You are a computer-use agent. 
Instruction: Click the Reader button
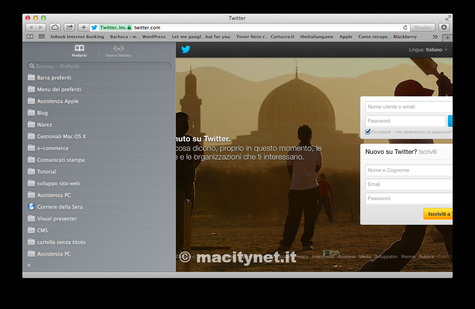(423, 27)
